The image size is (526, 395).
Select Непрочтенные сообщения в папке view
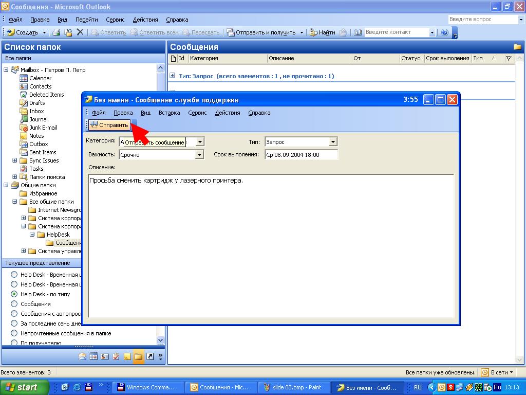tap(14, 333)
